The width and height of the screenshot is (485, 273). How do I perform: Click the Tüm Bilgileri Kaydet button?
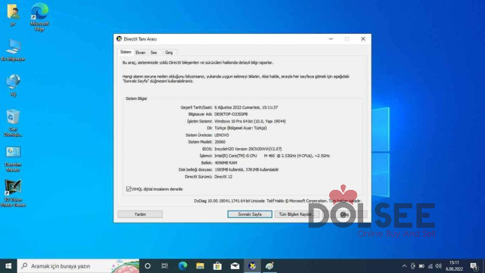pyautogui.click(x=295, y=214)
